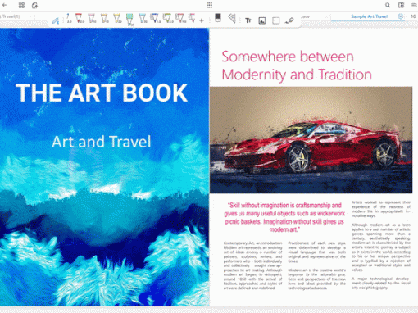Select the text box tool
This screenshot has width=418, height=313.
pyautogui.click(x=248, y=20)
